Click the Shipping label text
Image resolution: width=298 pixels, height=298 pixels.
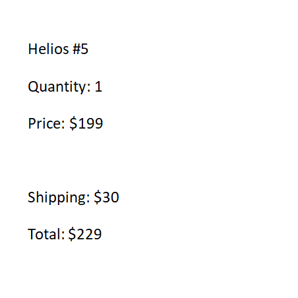(59, 198)
